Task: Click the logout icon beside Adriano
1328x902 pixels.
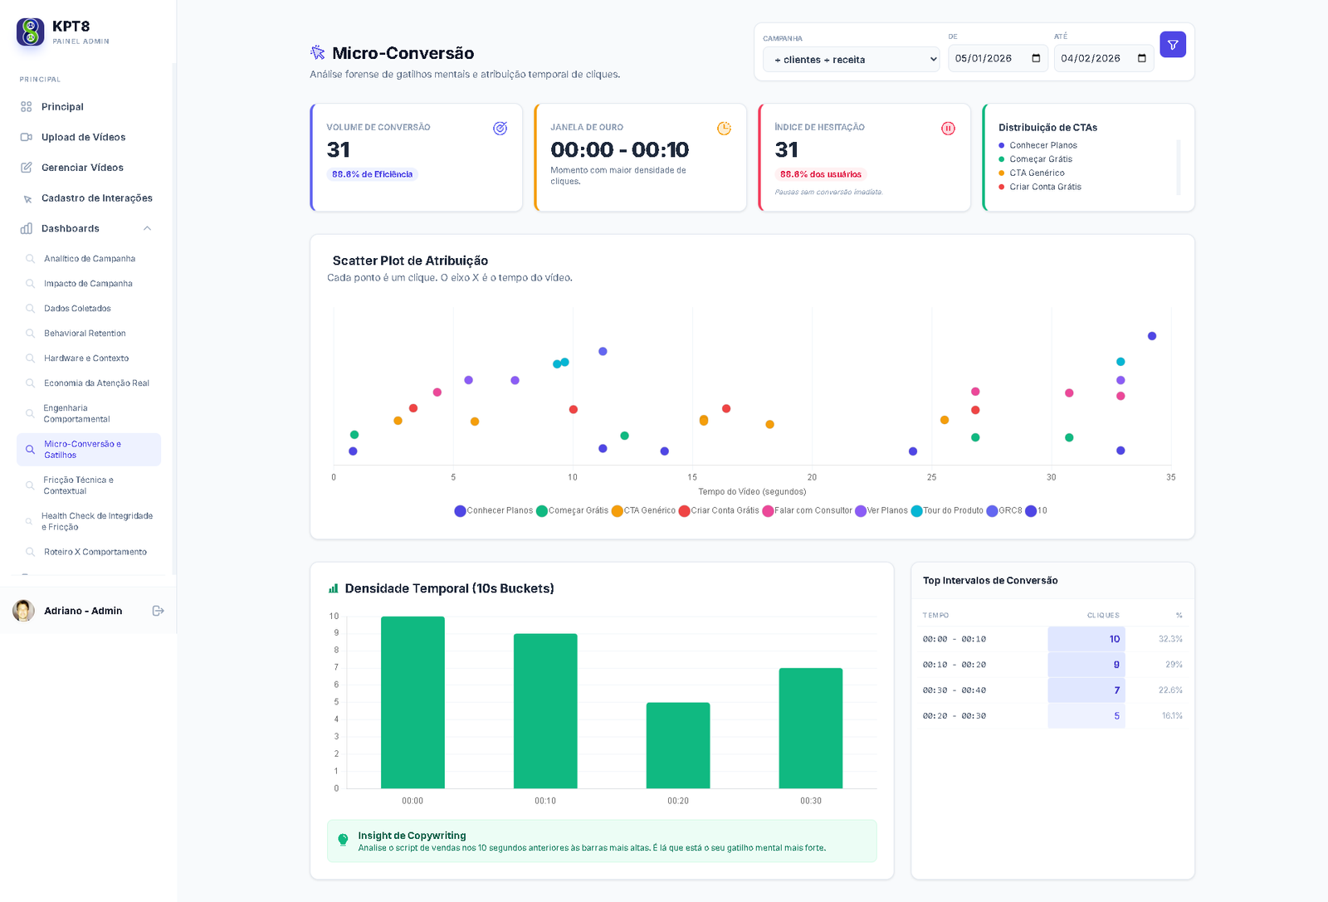Action: pos(158,611)
